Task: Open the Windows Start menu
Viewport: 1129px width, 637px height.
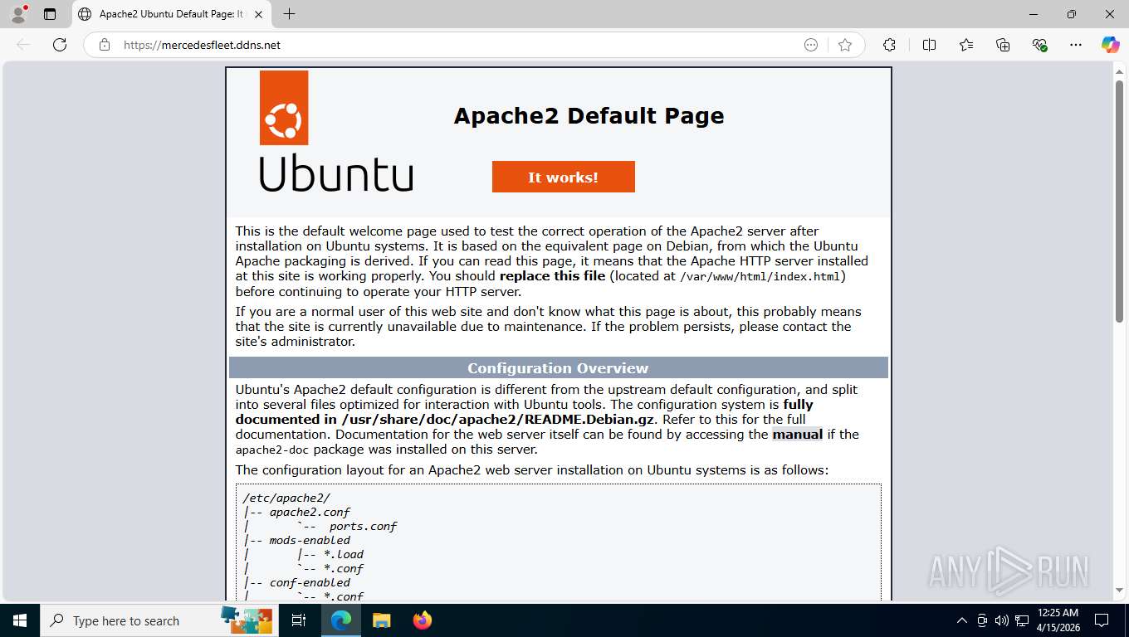Action: coord(20,620)
